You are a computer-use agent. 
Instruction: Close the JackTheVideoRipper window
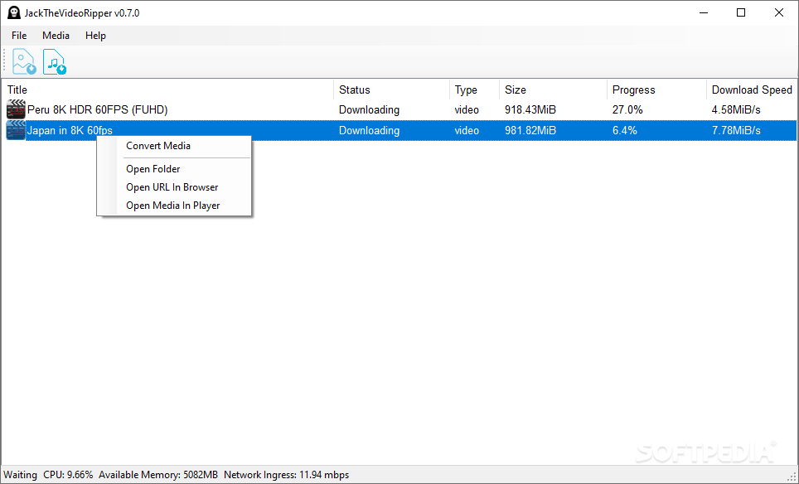pyautogui.click(x=778, y=12)
